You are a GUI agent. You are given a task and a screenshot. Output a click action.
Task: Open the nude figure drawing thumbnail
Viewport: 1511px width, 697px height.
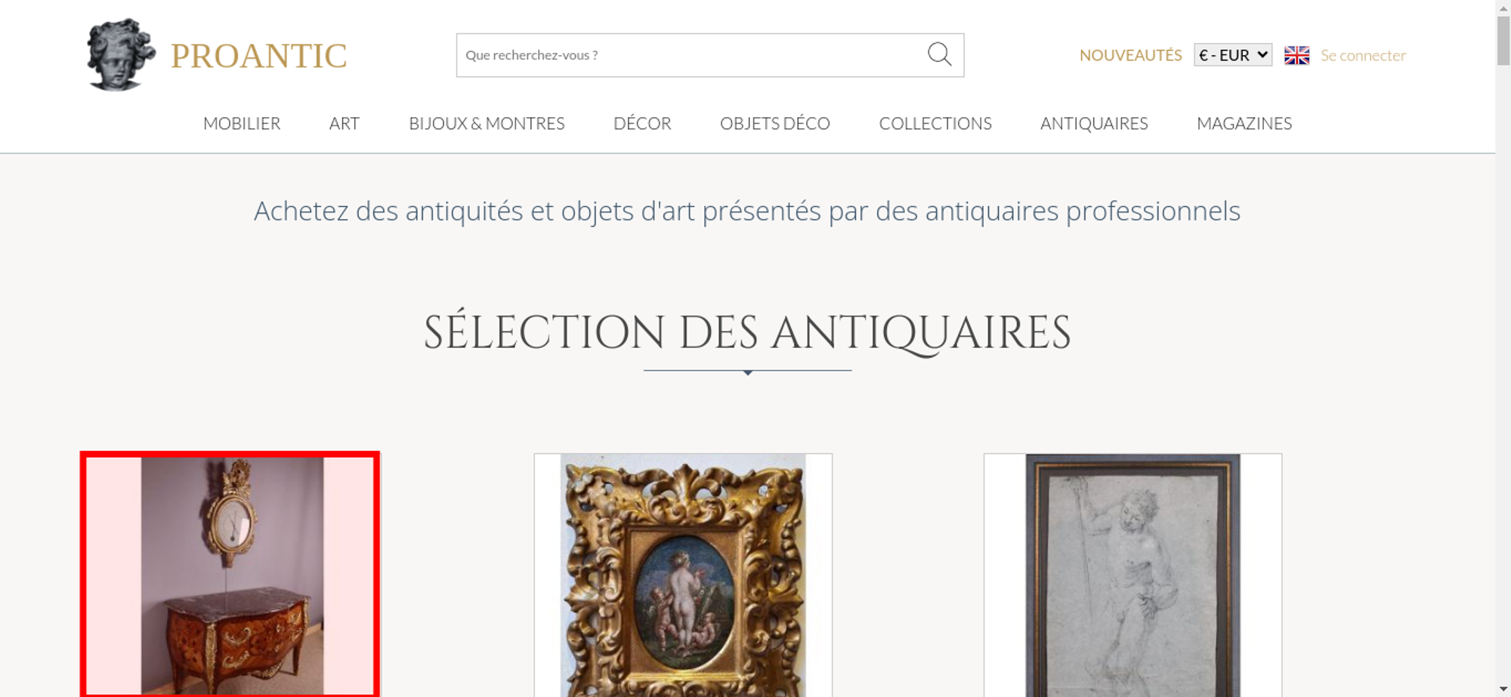pos(1132,575)
